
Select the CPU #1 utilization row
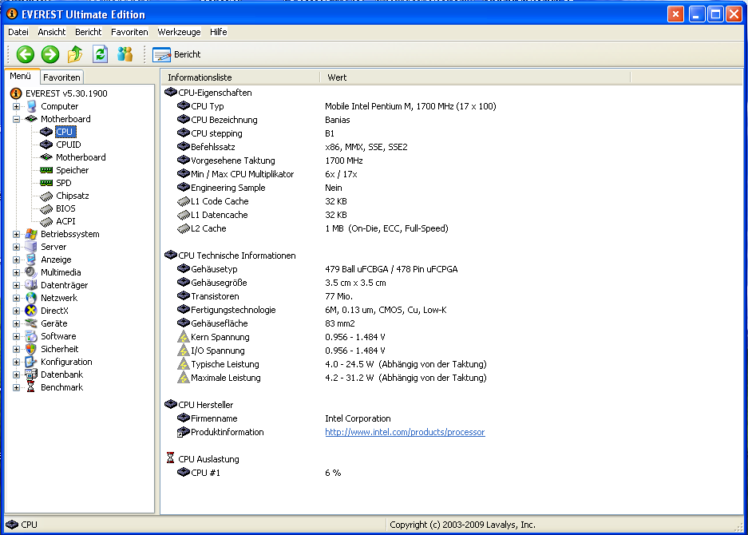point(259,473)
